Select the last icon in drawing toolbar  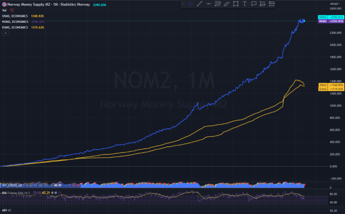click(272, 4)
